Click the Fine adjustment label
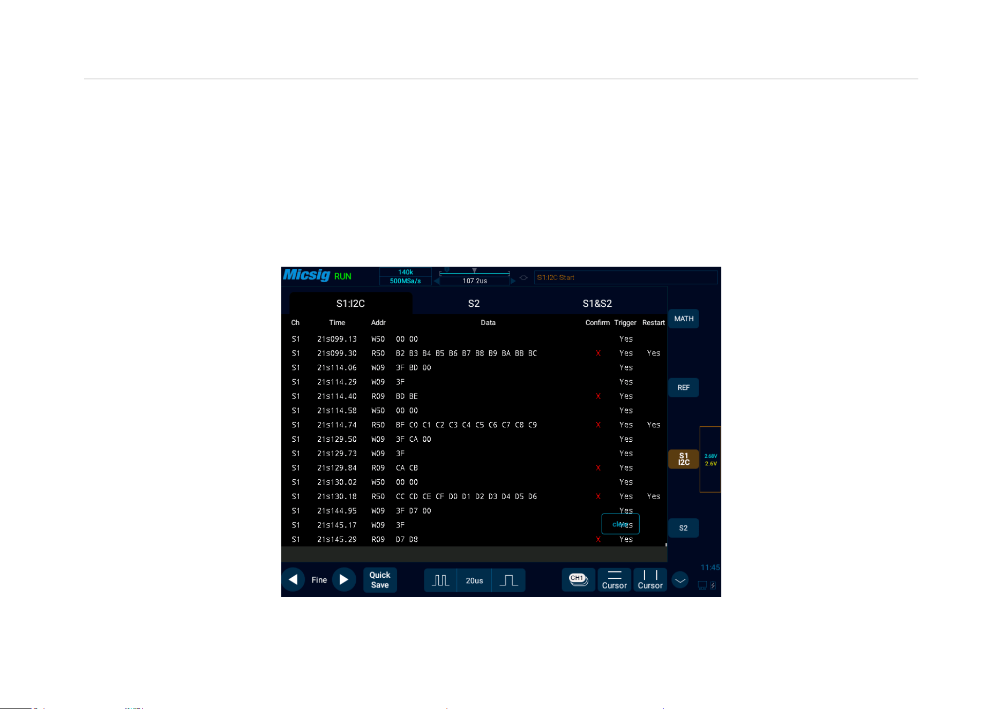Viewport: 1003px width, 709px height. coord(319,580)
